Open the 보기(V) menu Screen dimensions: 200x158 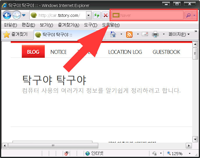[x=46, y=25]
